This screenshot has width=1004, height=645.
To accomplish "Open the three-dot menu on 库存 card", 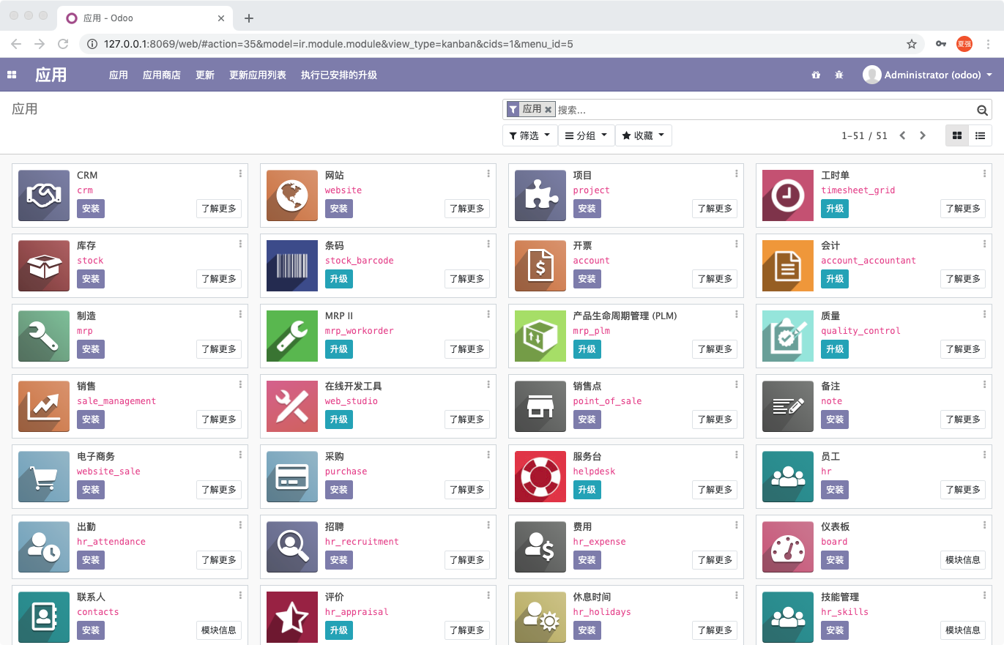I will [240, 244].
